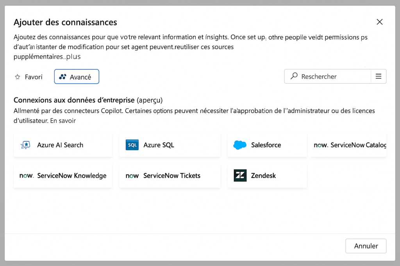Click the search magnifier icon

click(x=294, y=76)
